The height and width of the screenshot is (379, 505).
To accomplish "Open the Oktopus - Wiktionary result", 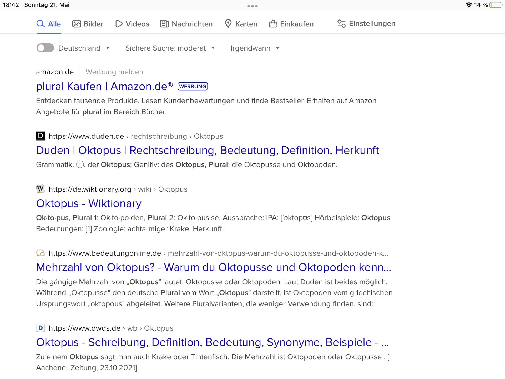I will click(89, 203).
